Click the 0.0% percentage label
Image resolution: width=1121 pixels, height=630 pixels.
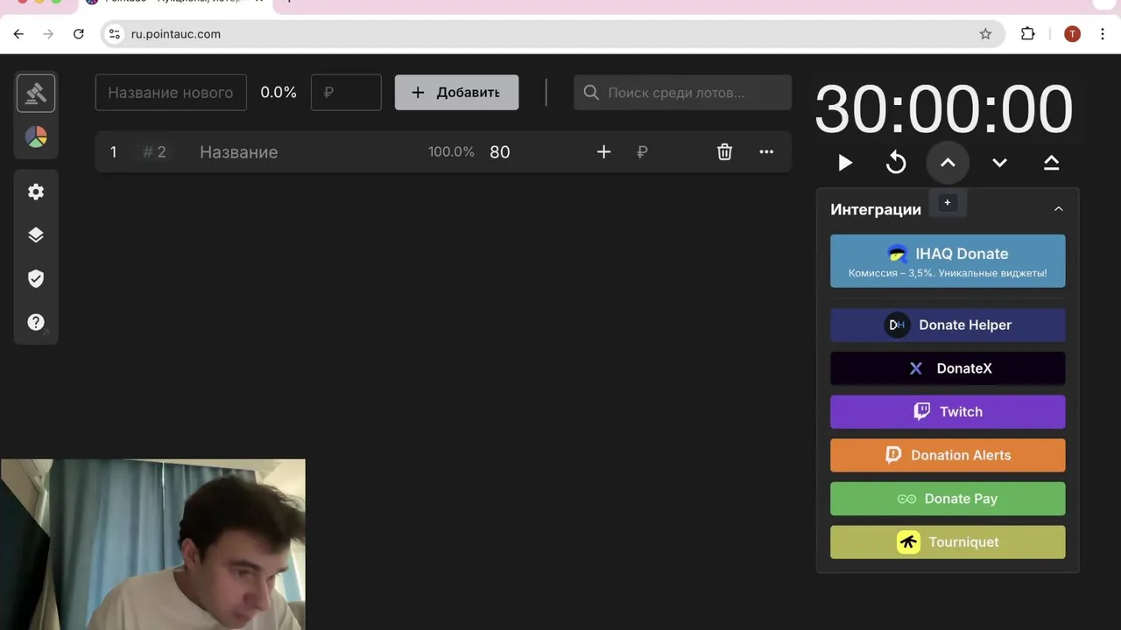pos(278,93)
